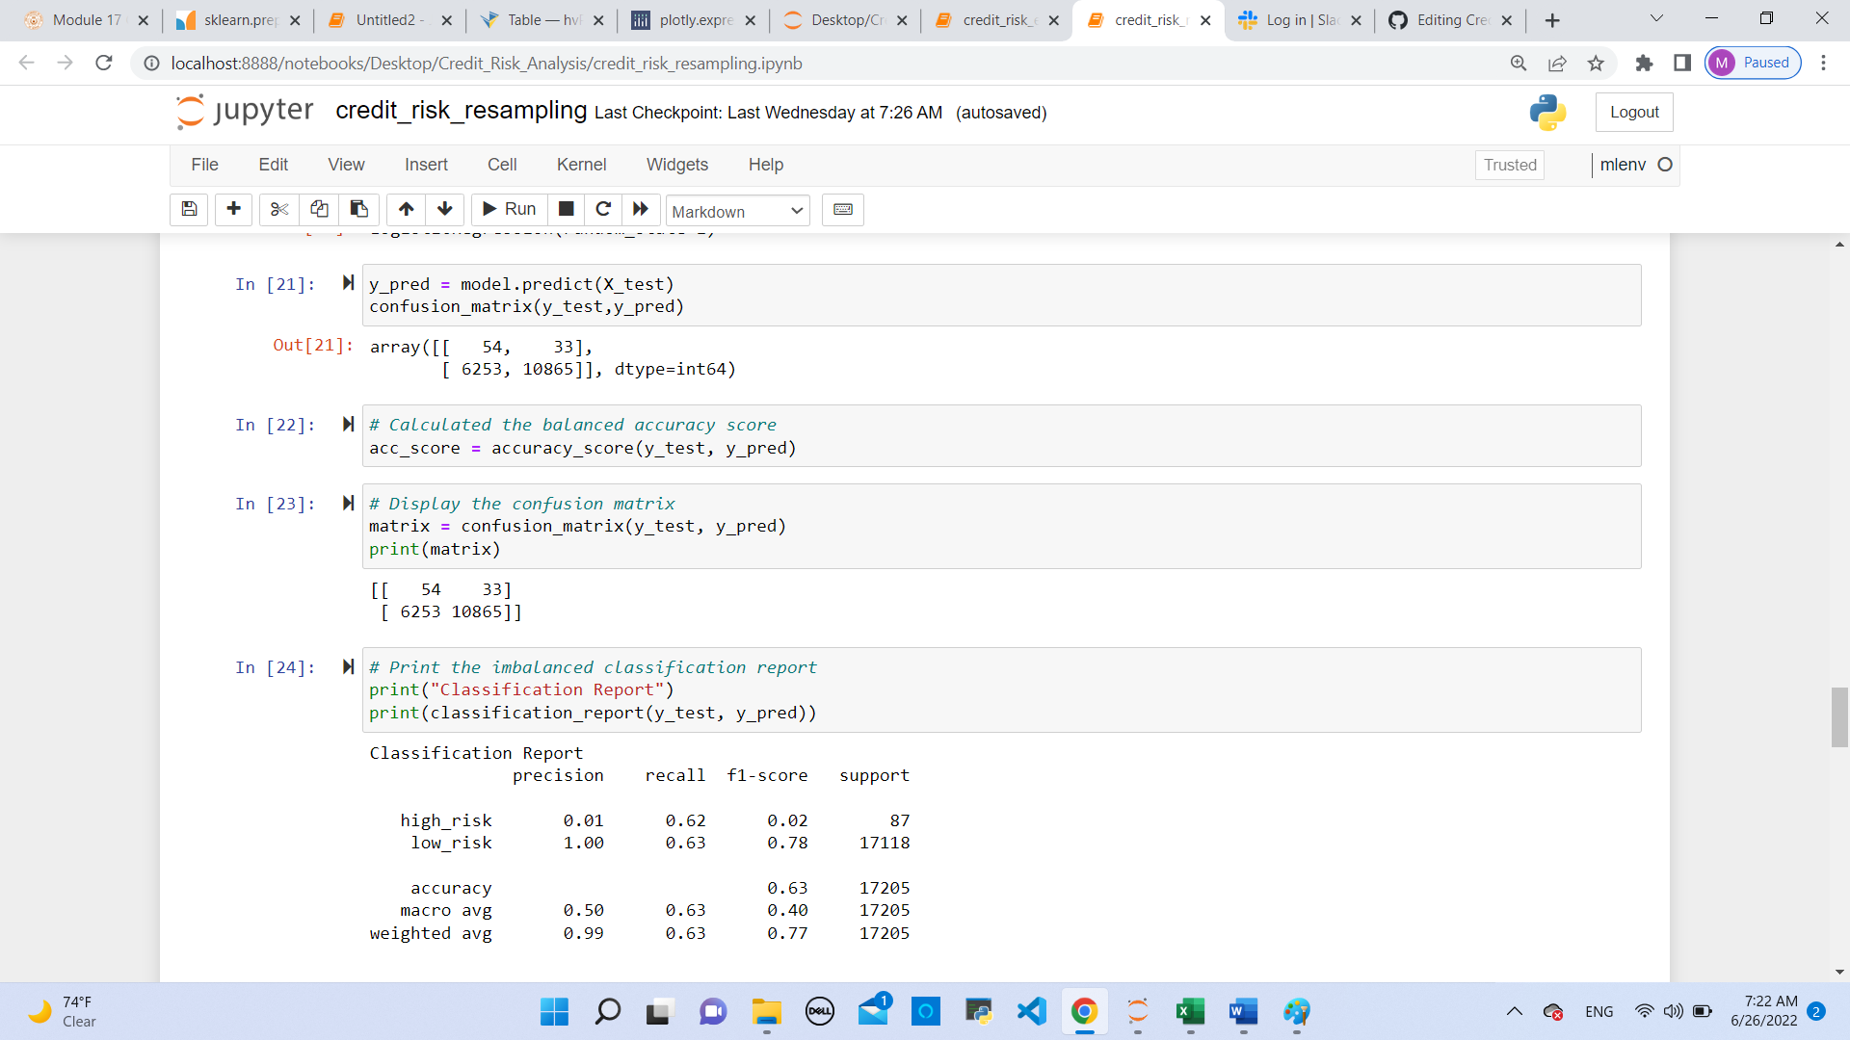
Task: Add a new cell below with plus icon
Action: click(232, 209)
